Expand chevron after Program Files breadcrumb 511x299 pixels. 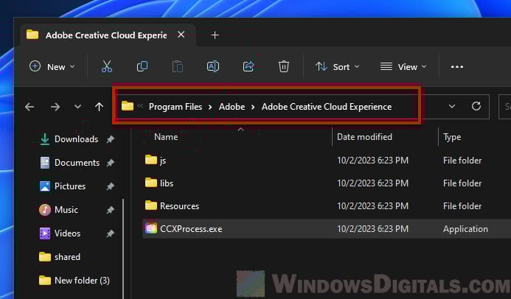coord(210,107)
